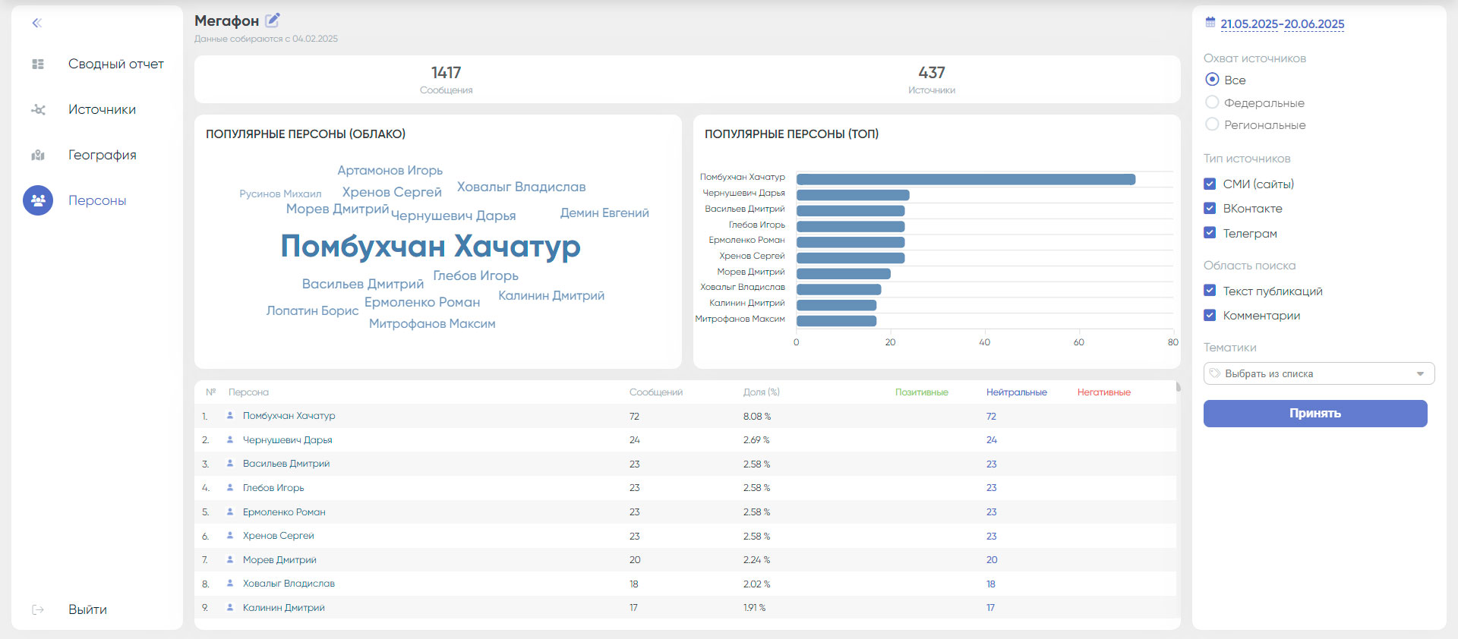Click the calendar icon near date range
1458x639 pixels.
[1210, 23]
